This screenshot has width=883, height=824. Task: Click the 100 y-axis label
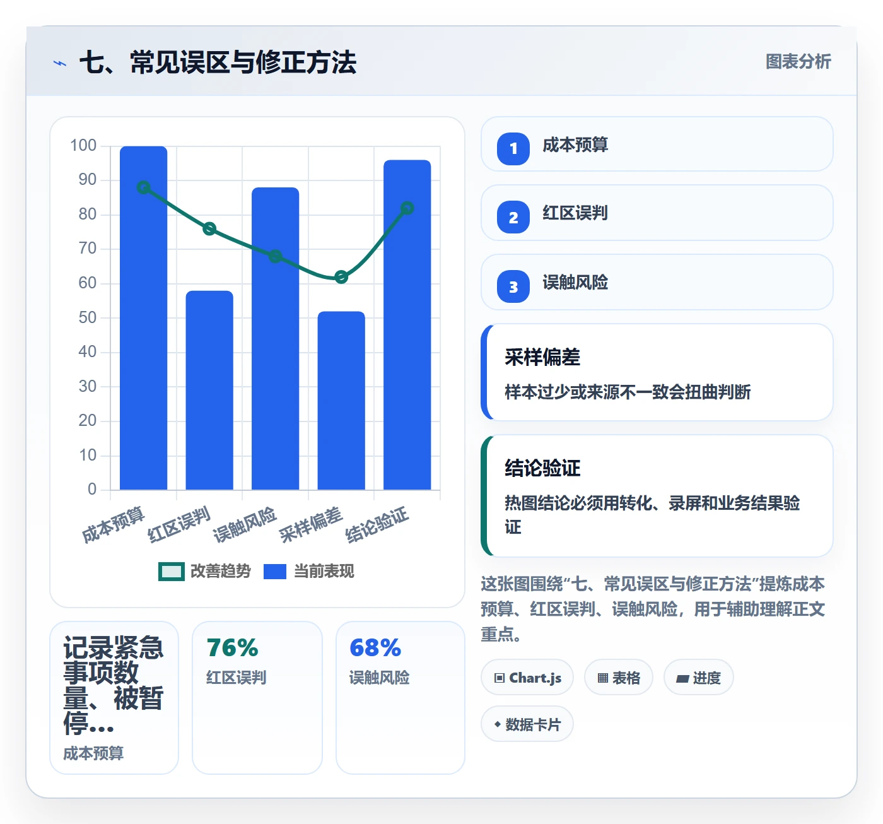click(x=83, y=146)
